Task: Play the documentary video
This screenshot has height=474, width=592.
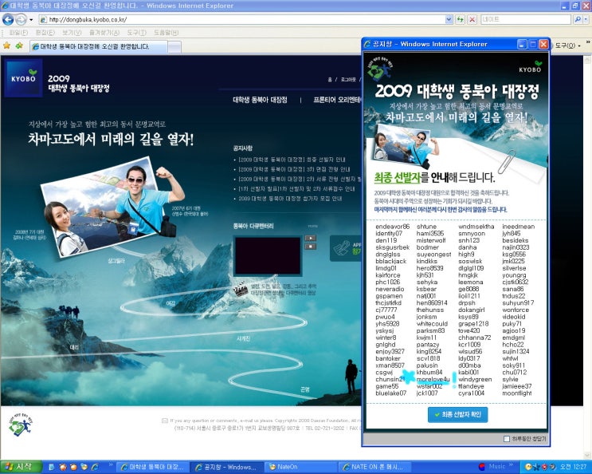Action: coord(311,238)
